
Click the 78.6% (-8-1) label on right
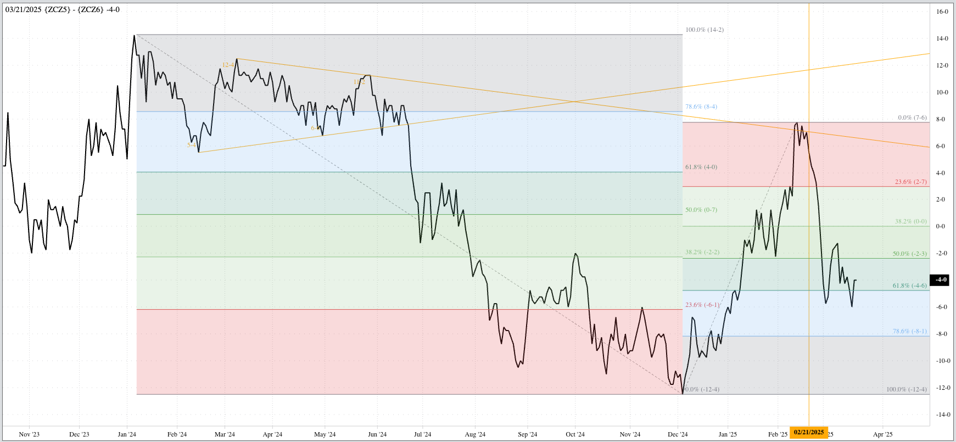click(909, 331)
